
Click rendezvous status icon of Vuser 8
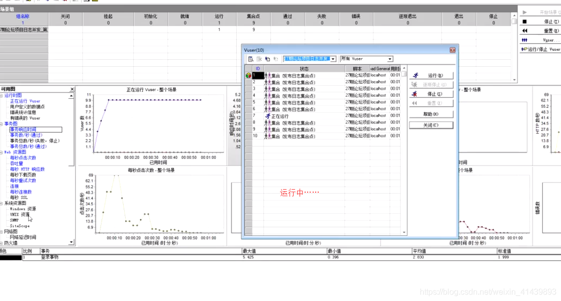click(267, 123)
